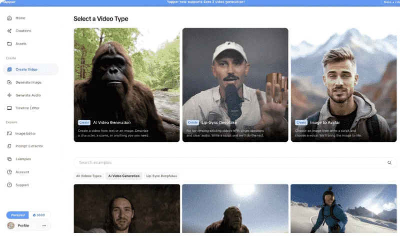Click the AI Video Generation card title
The width and height of the screenshot is (400, 236).
click(x=111, y=122)
